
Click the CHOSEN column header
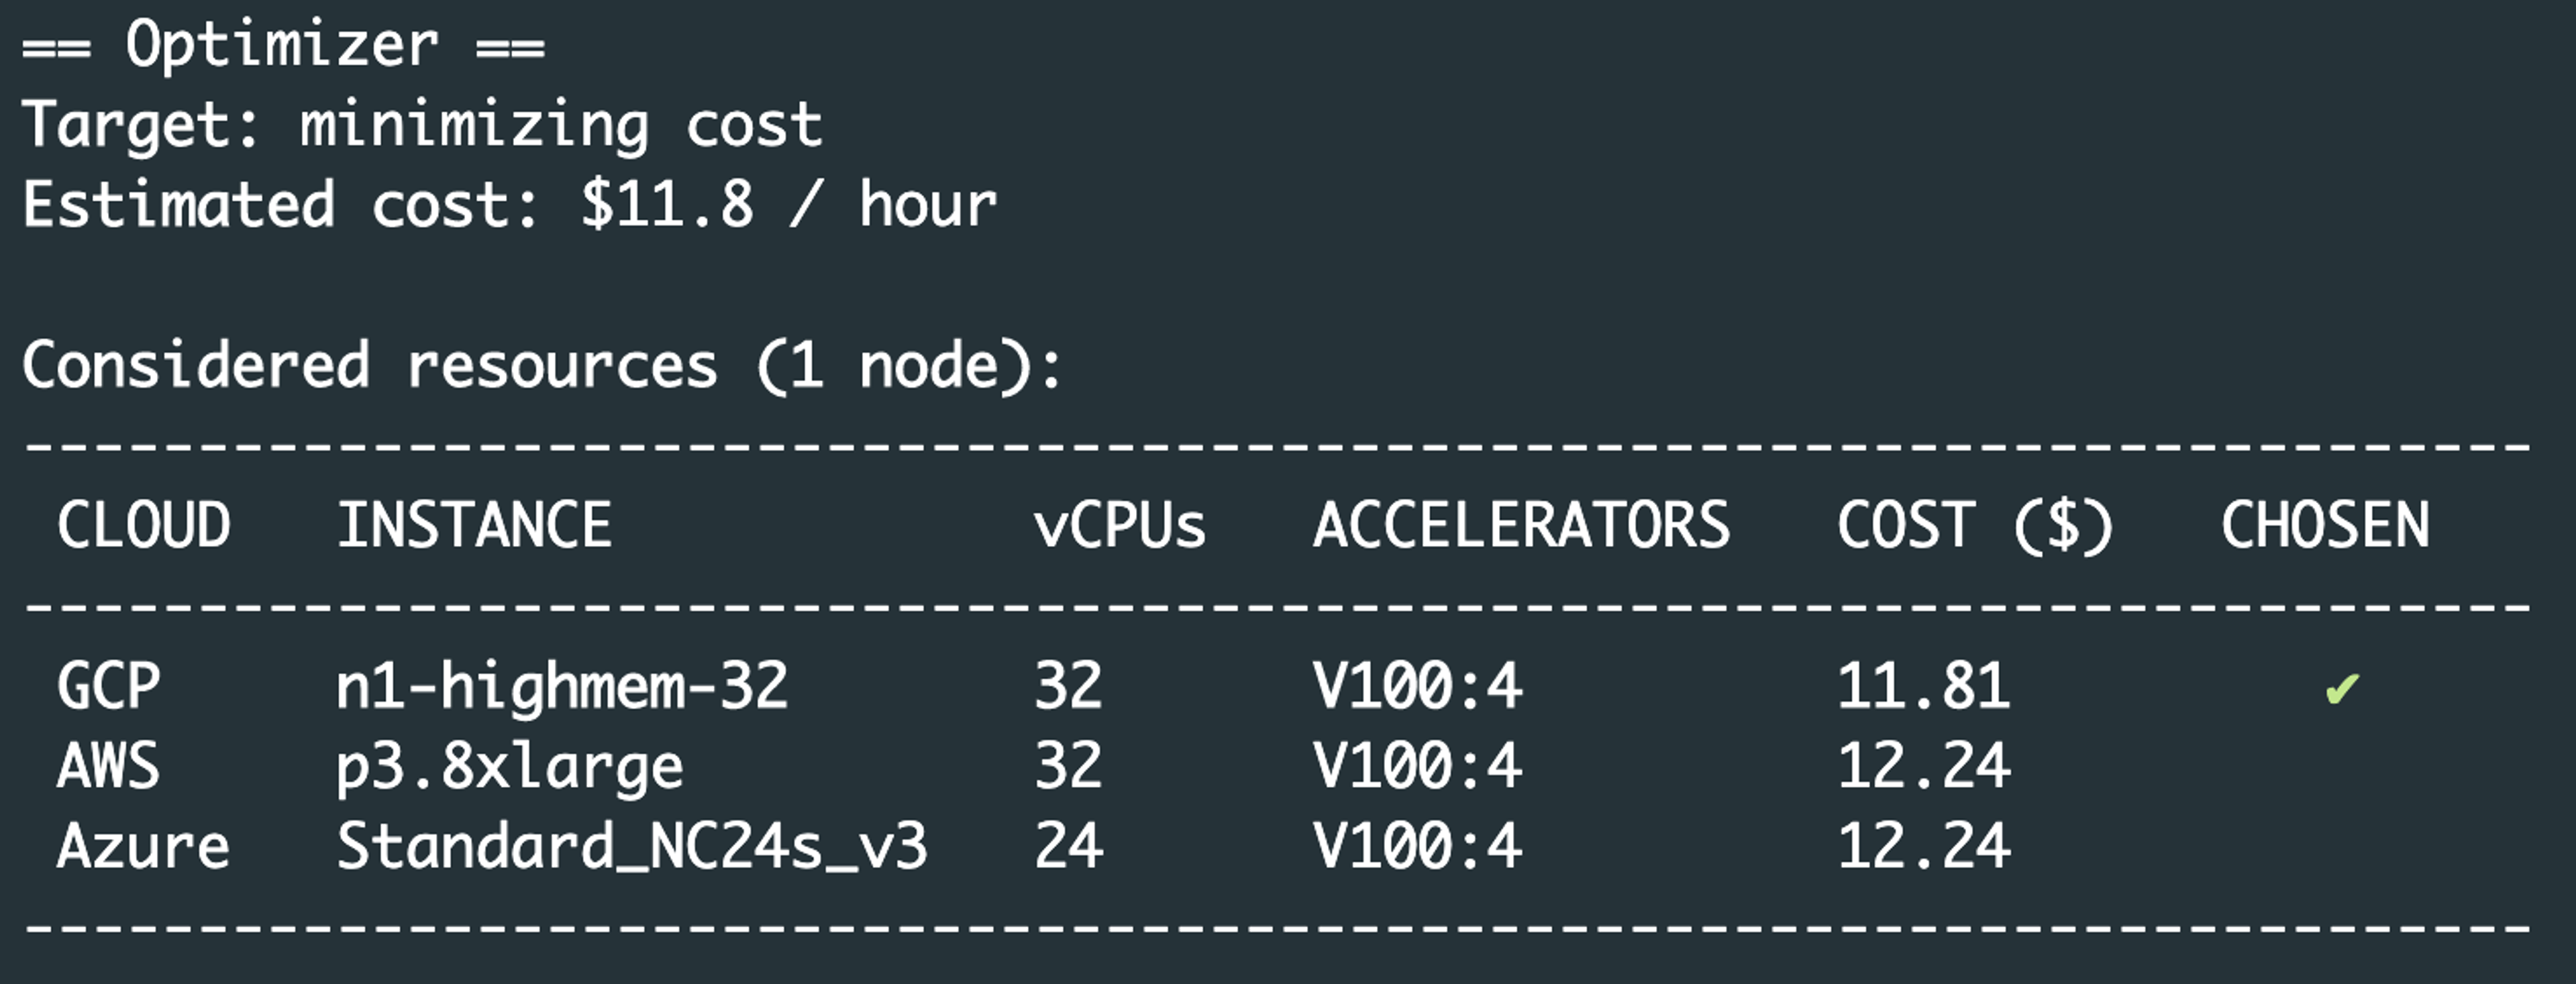(2325, 526)
